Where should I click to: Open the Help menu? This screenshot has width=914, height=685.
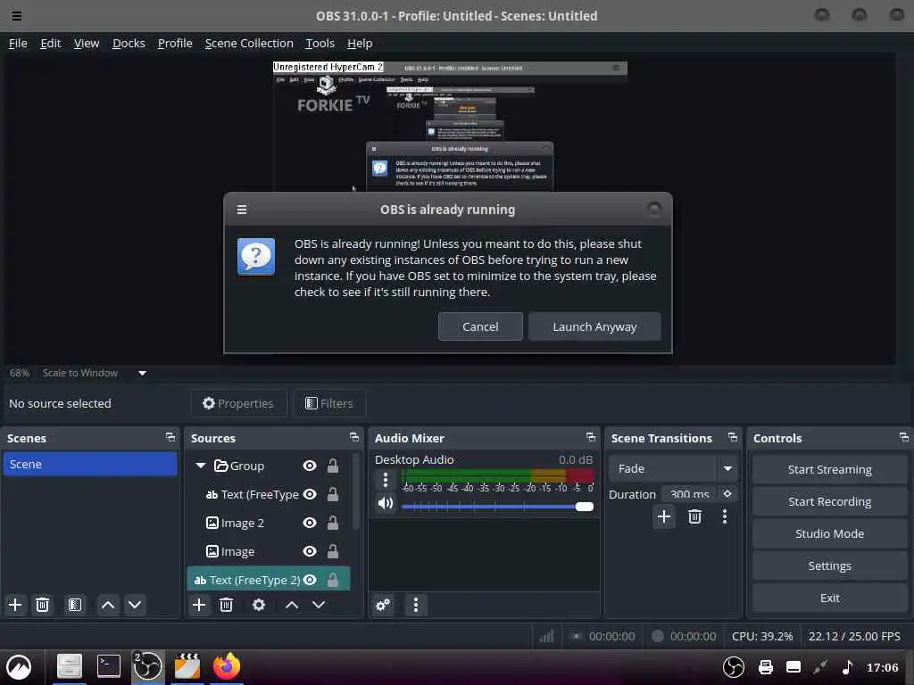click(x=360, y=43)
